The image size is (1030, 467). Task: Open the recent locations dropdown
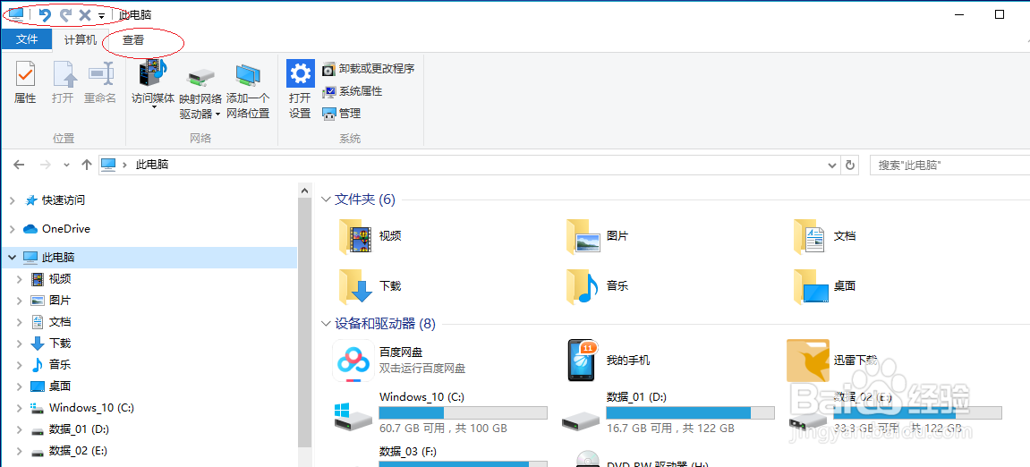point(66,165)
